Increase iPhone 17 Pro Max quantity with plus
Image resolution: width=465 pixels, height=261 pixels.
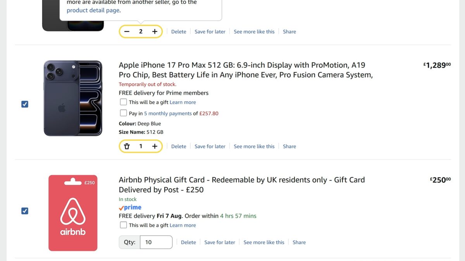[155, 146]
